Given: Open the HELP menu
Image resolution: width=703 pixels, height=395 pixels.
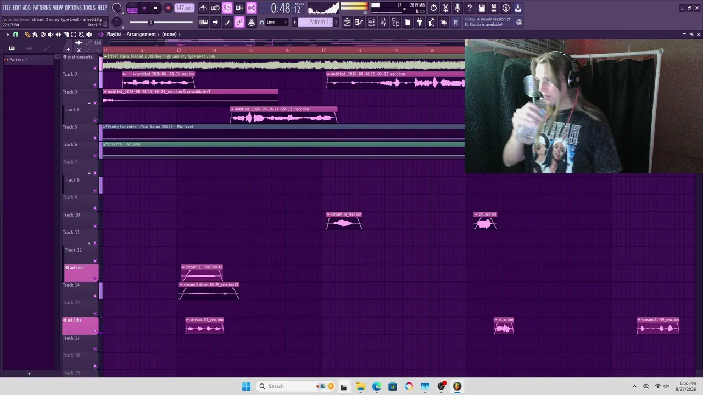Looking at the screenshot, I should pos(103,8).
